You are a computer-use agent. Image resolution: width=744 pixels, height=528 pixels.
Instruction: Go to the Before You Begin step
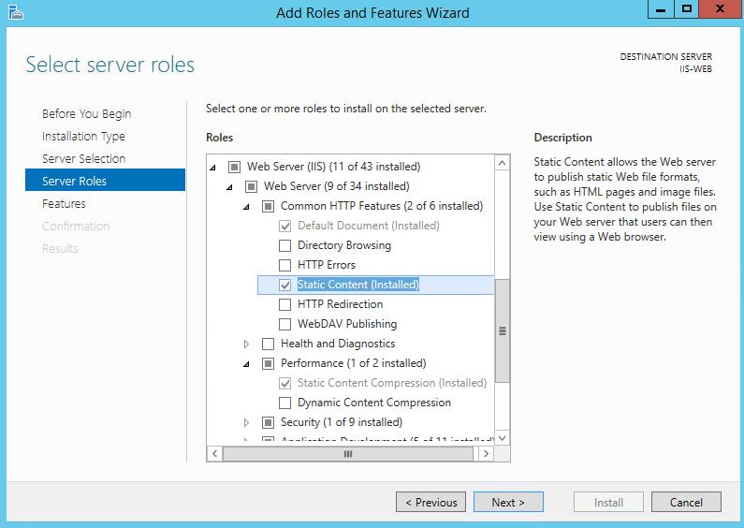(86, 114)
